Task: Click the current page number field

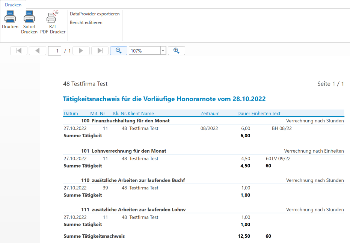Action: 55,51
